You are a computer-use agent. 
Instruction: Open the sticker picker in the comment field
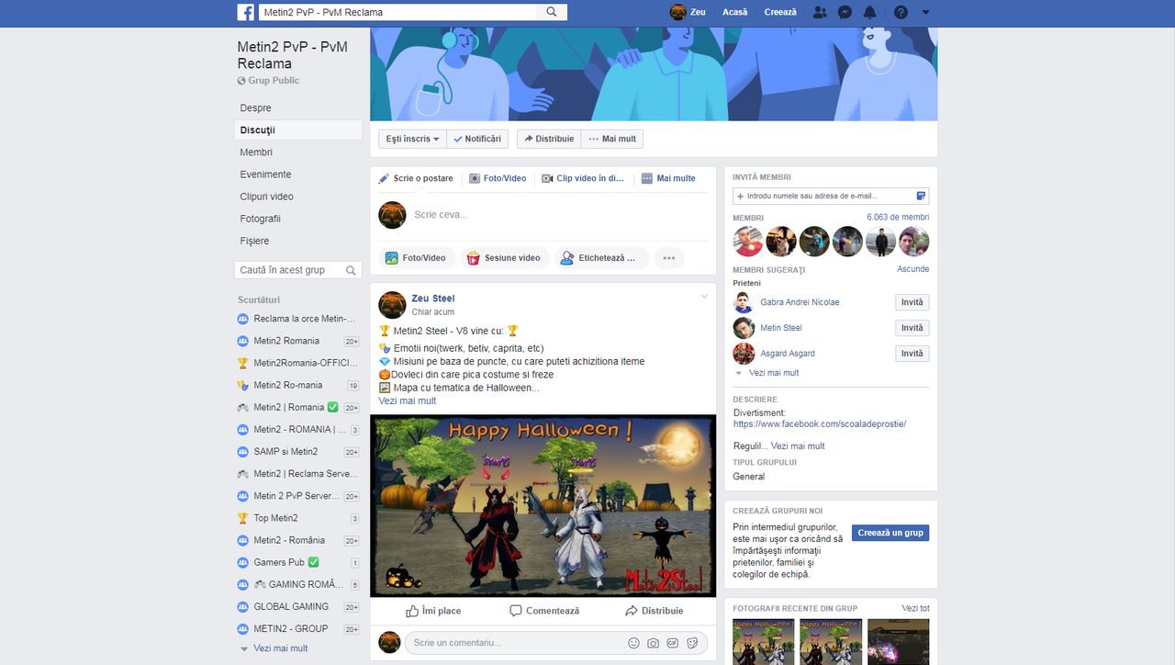pos(693,643)
